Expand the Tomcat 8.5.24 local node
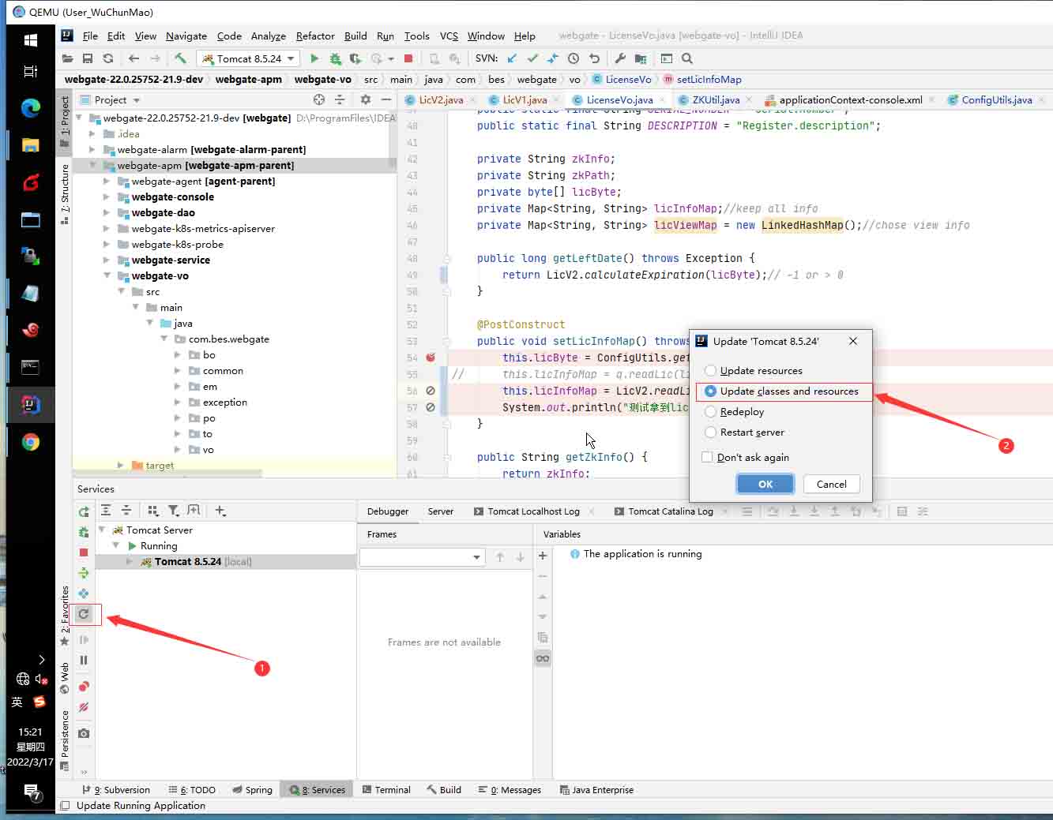 coord(130,562)
